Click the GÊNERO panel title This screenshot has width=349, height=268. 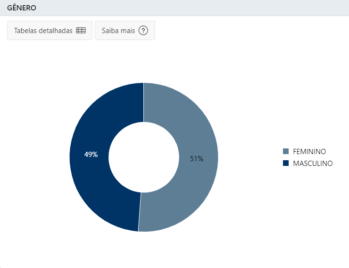22,8
